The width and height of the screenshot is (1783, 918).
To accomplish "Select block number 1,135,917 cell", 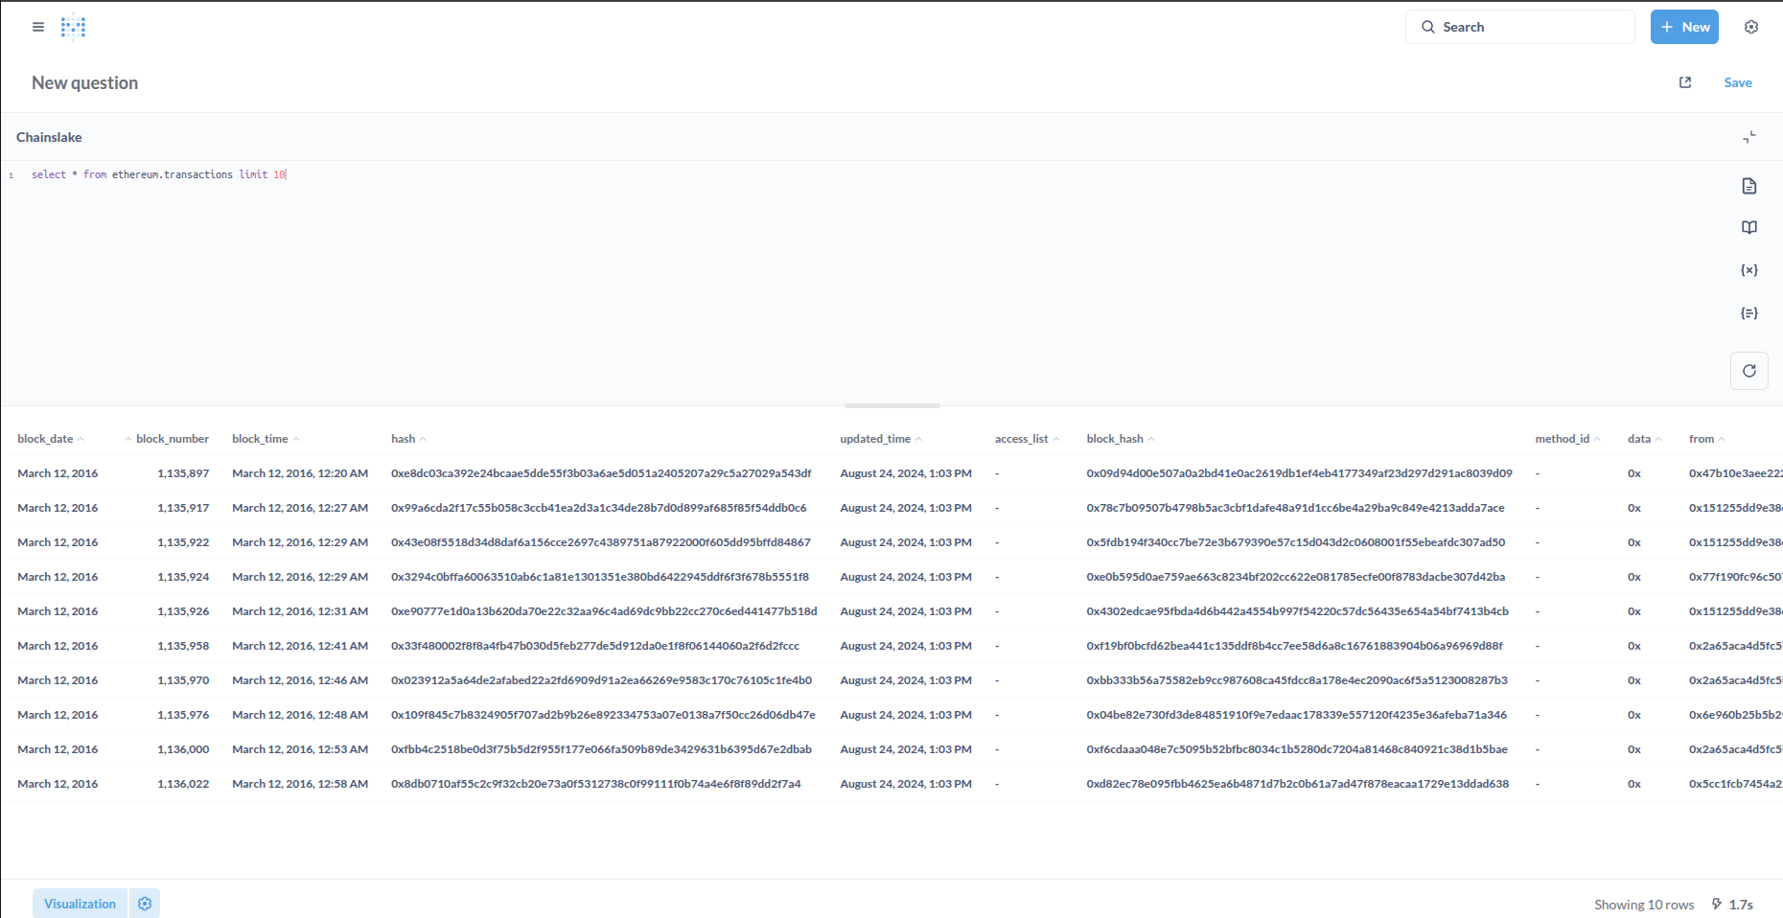I will click(x=183, y=508).
